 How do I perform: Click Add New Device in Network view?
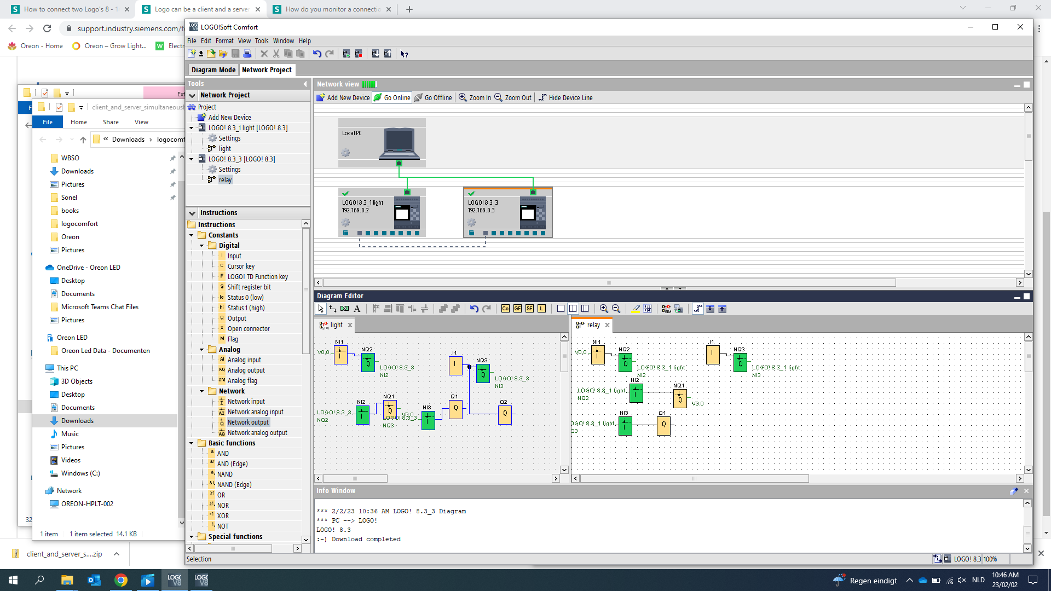pos(343,98)
